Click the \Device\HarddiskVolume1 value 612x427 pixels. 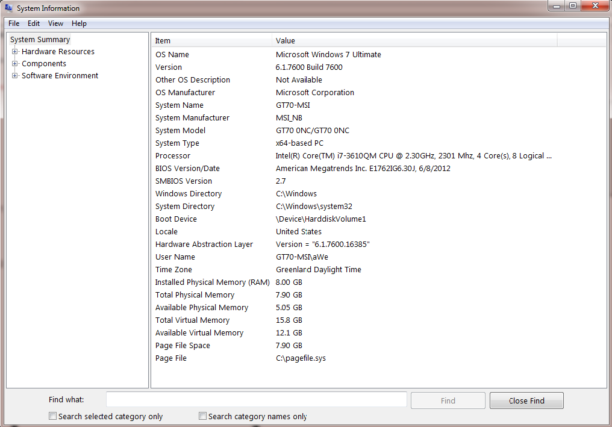point(320,219)
